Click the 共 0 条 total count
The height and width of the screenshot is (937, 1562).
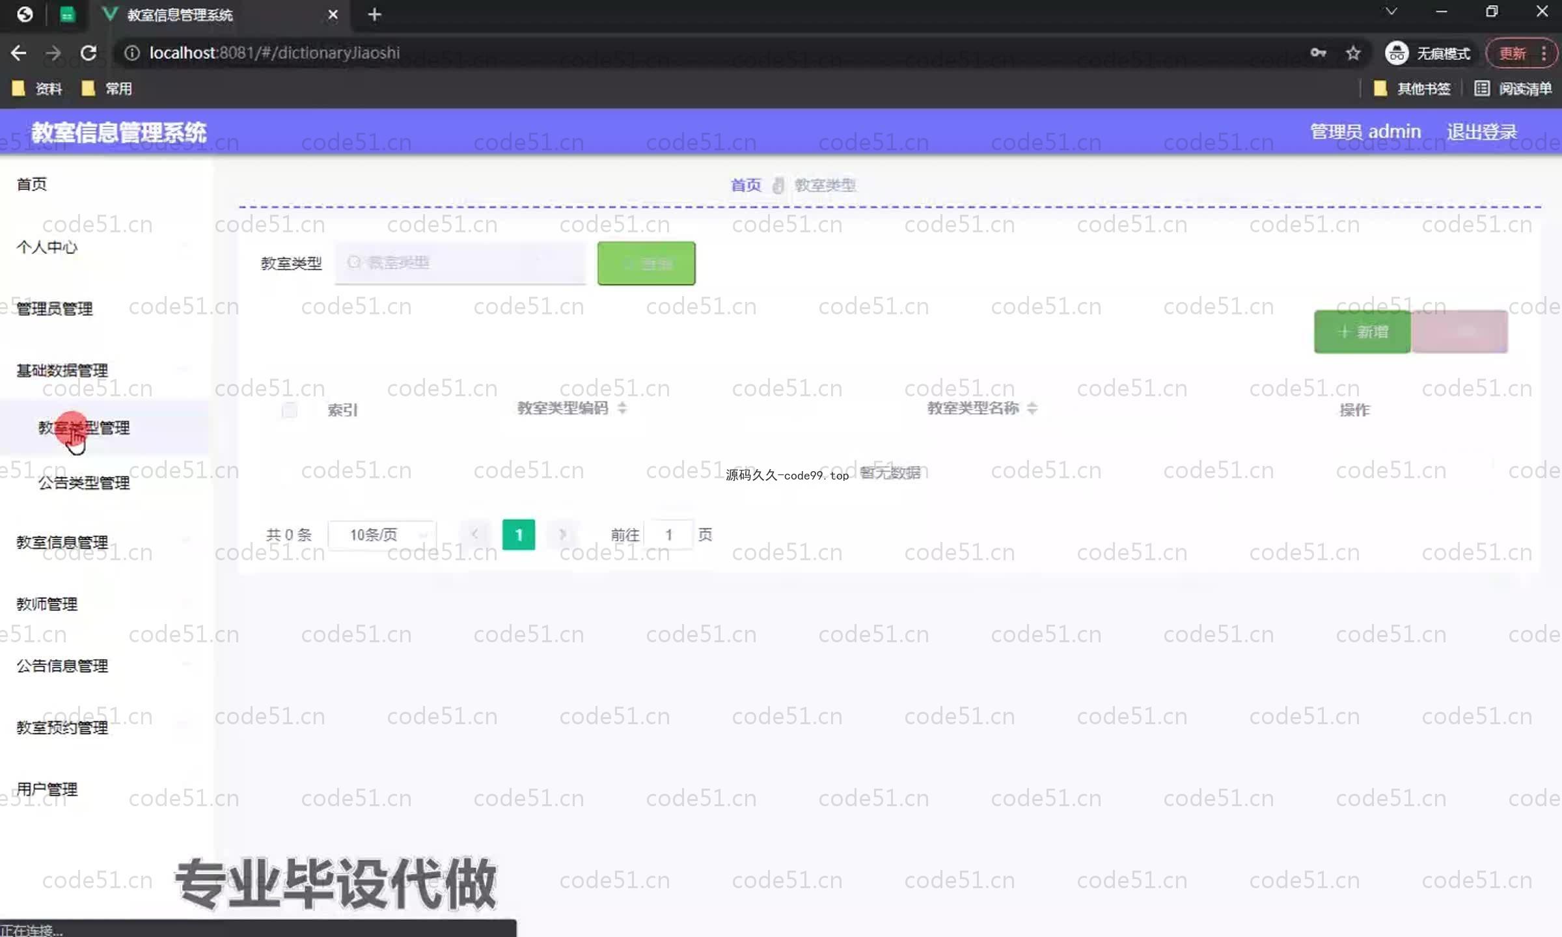point(288,535)
